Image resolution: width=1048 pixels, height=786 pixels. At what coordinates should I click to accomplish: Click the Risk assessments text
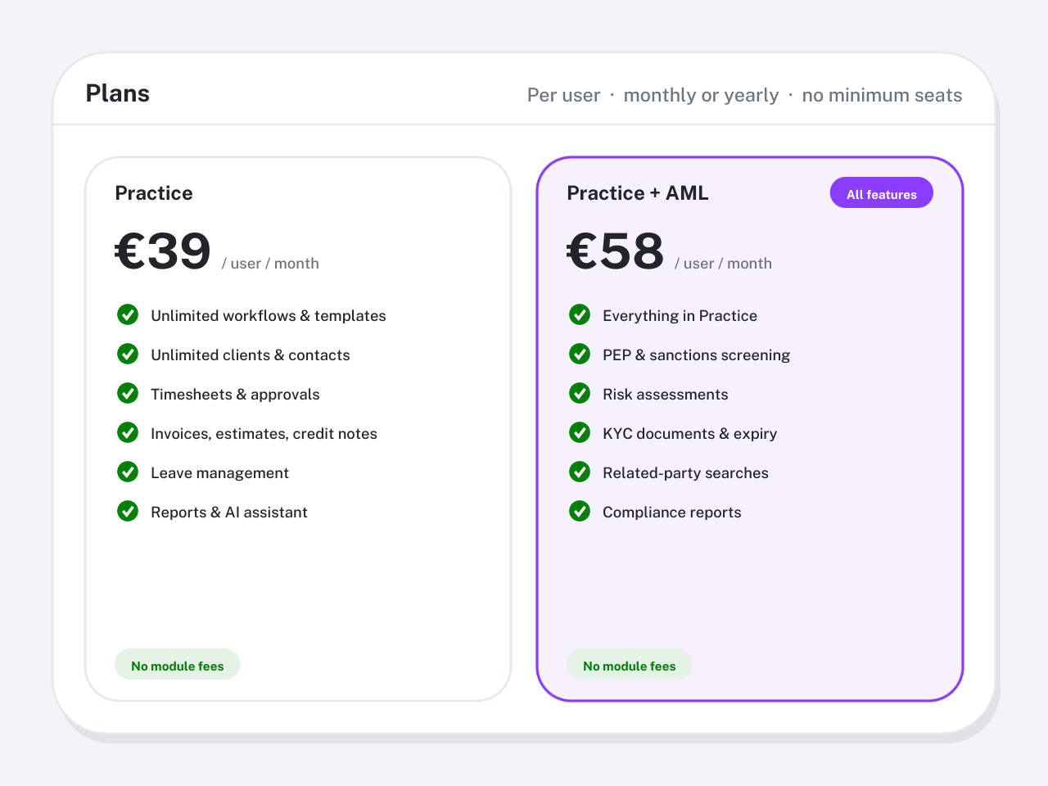[x=665, y=395]
